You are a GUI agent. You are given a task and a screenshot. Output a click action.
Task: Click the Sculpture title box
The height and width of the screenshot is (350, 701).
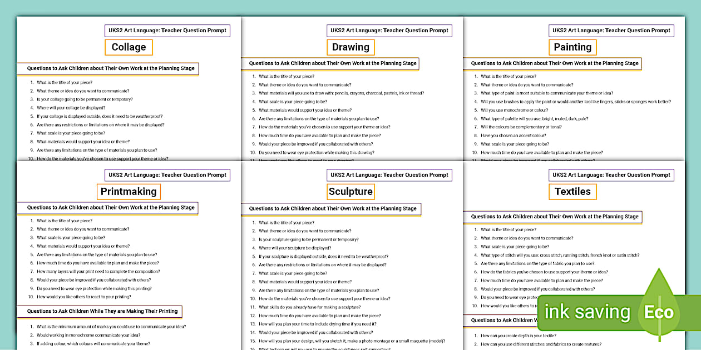click(350, 192)
